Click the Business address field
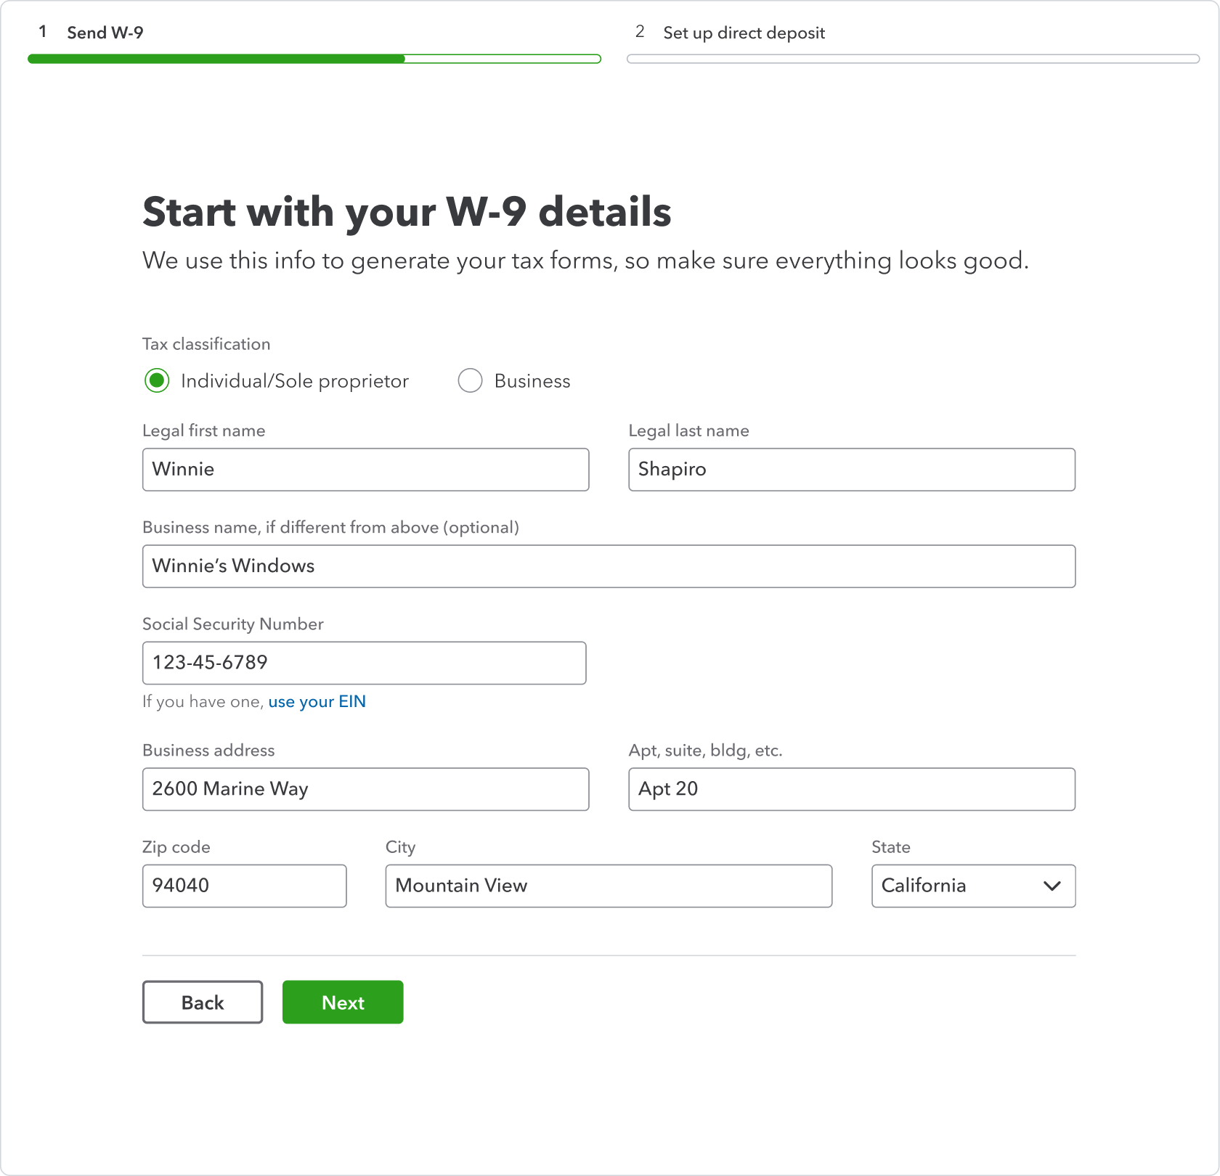1220x1176 pixels. [x=365, y=789]
